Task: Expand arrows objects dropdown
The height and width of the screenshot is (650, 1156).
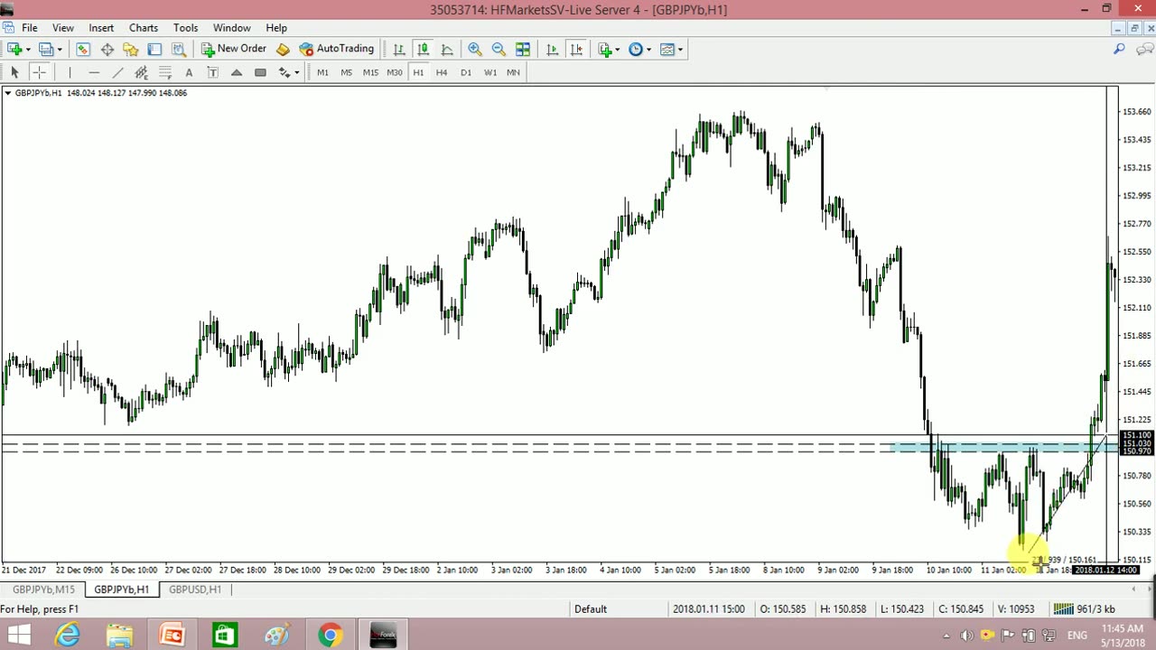Action: point(296,73)
